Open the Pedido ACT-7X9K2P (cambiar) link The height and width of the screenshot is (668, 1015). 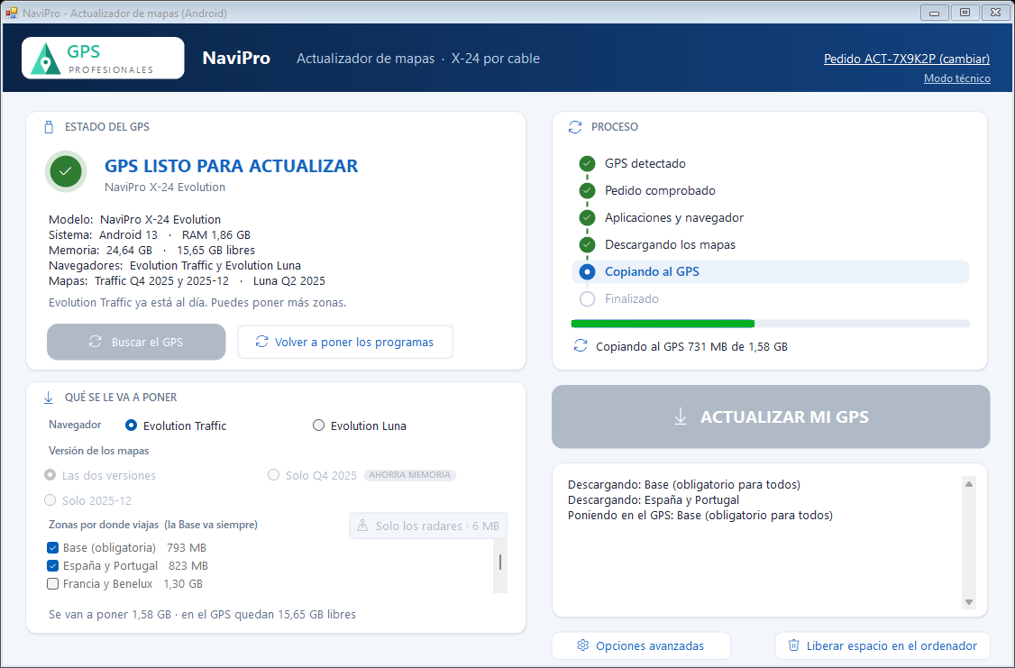click(x=907, y=59)
